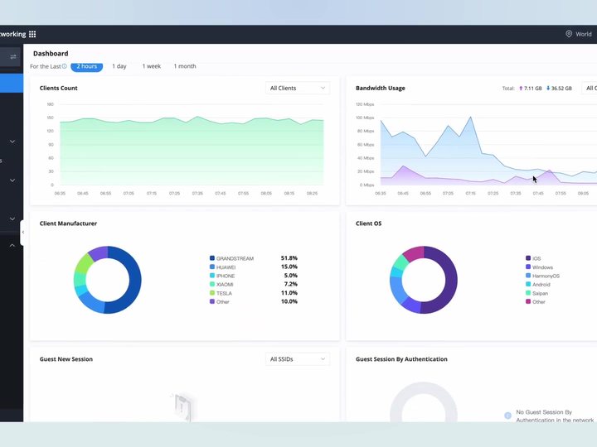Collapse the sidebar section with up chevron
Screen dimensions: 597x447
tap(12, 246)
